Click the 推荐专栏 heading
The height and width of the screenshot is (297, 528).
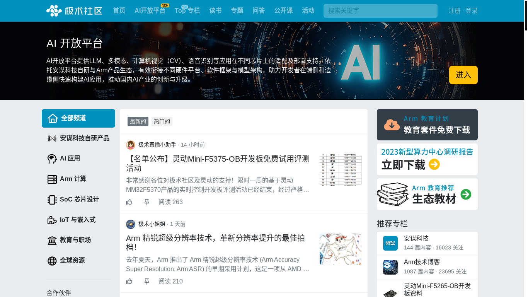(392, 224)
